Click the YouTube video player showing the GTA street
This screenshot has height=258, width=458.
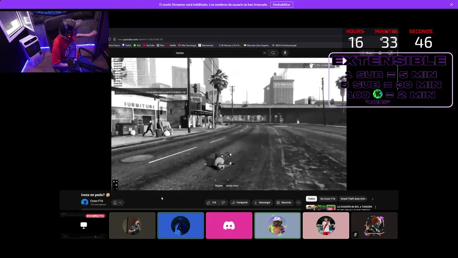click(229, 124)
